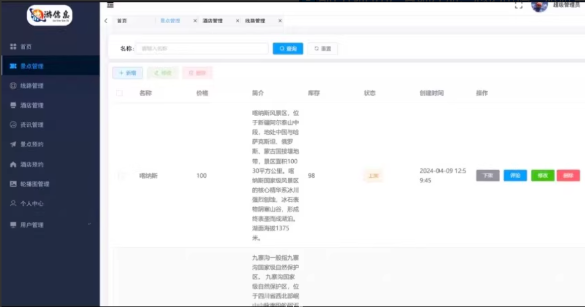Click gray 下架 button for 喀纳斯
This screenshot has height=307, width=585.
(x=488, y=176)
